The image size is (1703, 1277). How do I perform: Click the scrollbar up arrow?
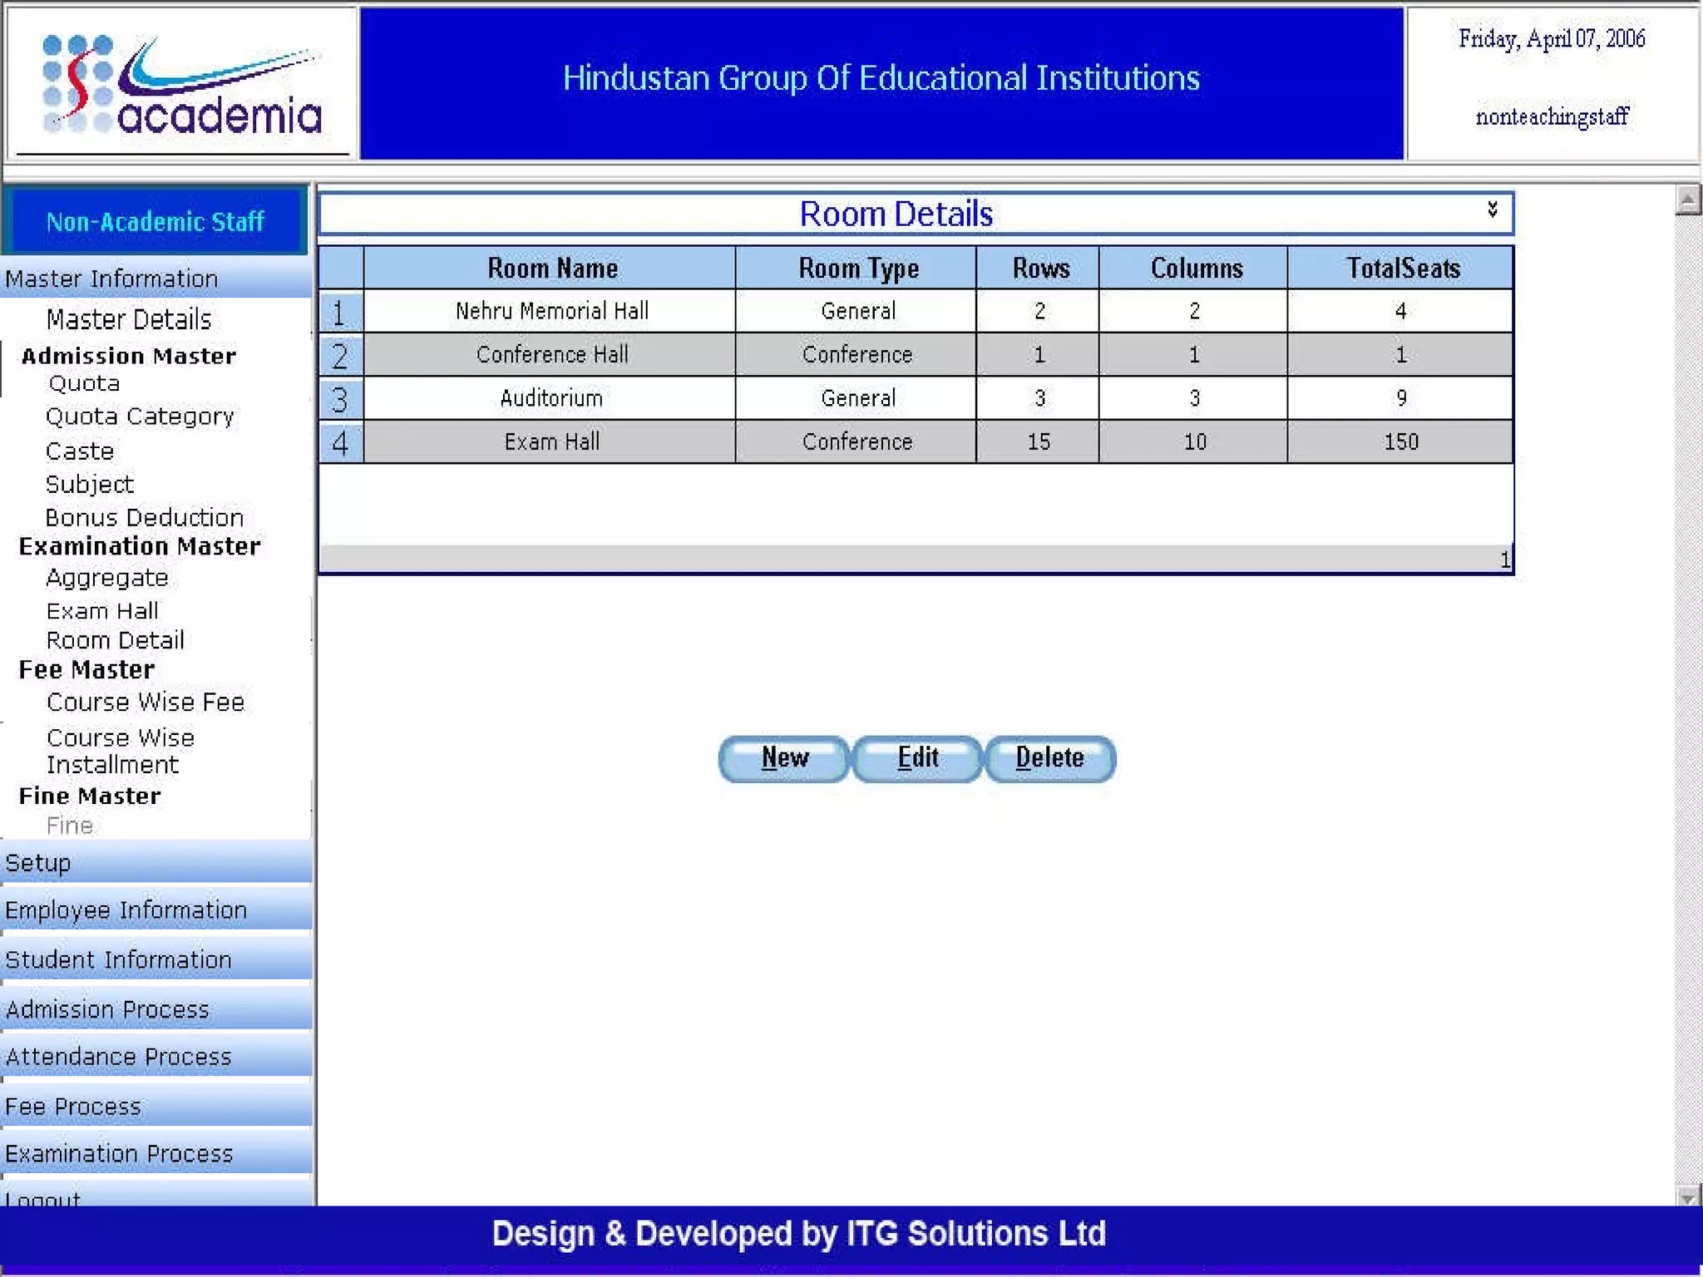point(1687,200)
